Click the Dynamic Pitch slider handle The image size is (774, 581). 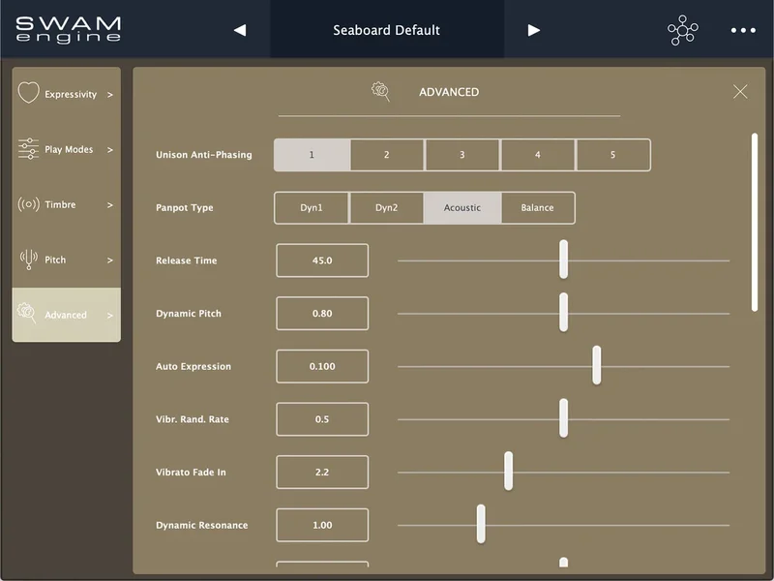[x=563, y=312]
